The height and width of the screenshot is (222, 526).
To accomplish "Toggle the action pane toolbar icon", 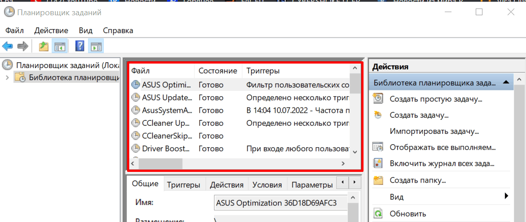I will pyautogui.click(x=96, y=46).
